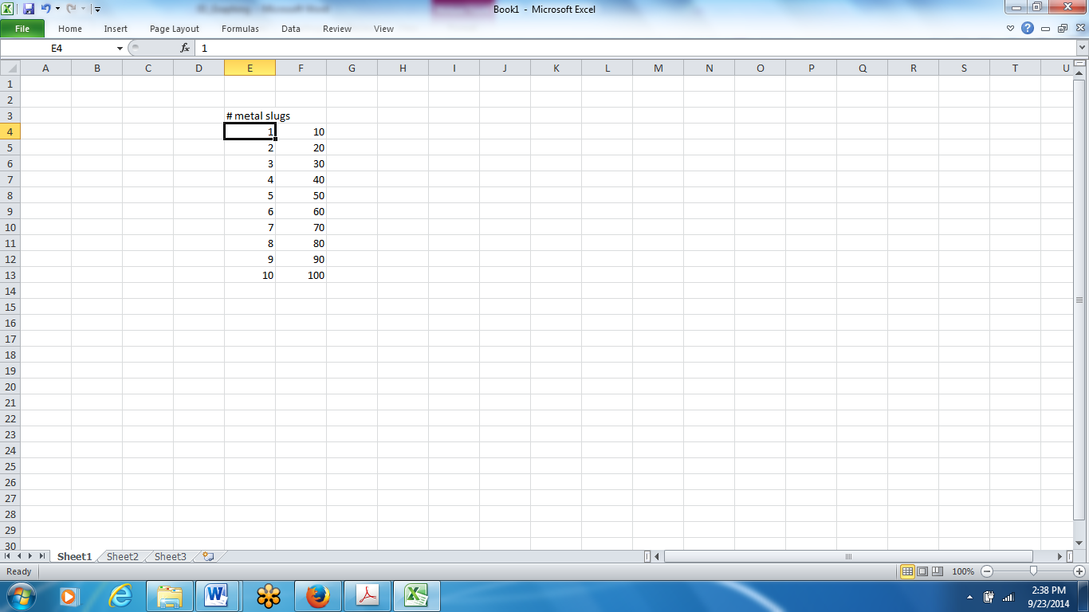
Task: Switch to the Formulas ribbon tab
Action: [240, 29]
